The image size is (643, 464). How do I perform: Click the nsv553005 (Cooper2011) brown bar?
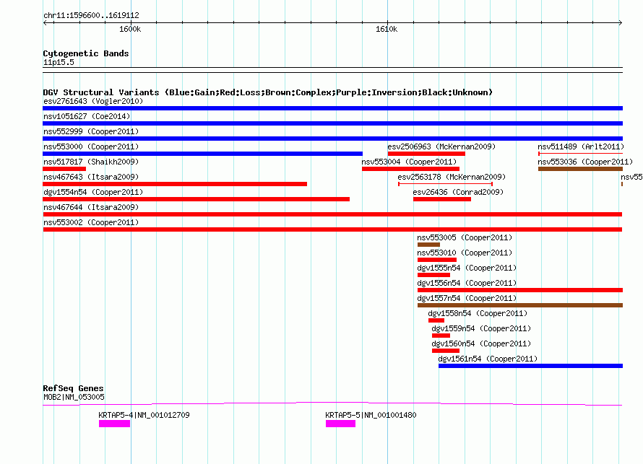428,245
